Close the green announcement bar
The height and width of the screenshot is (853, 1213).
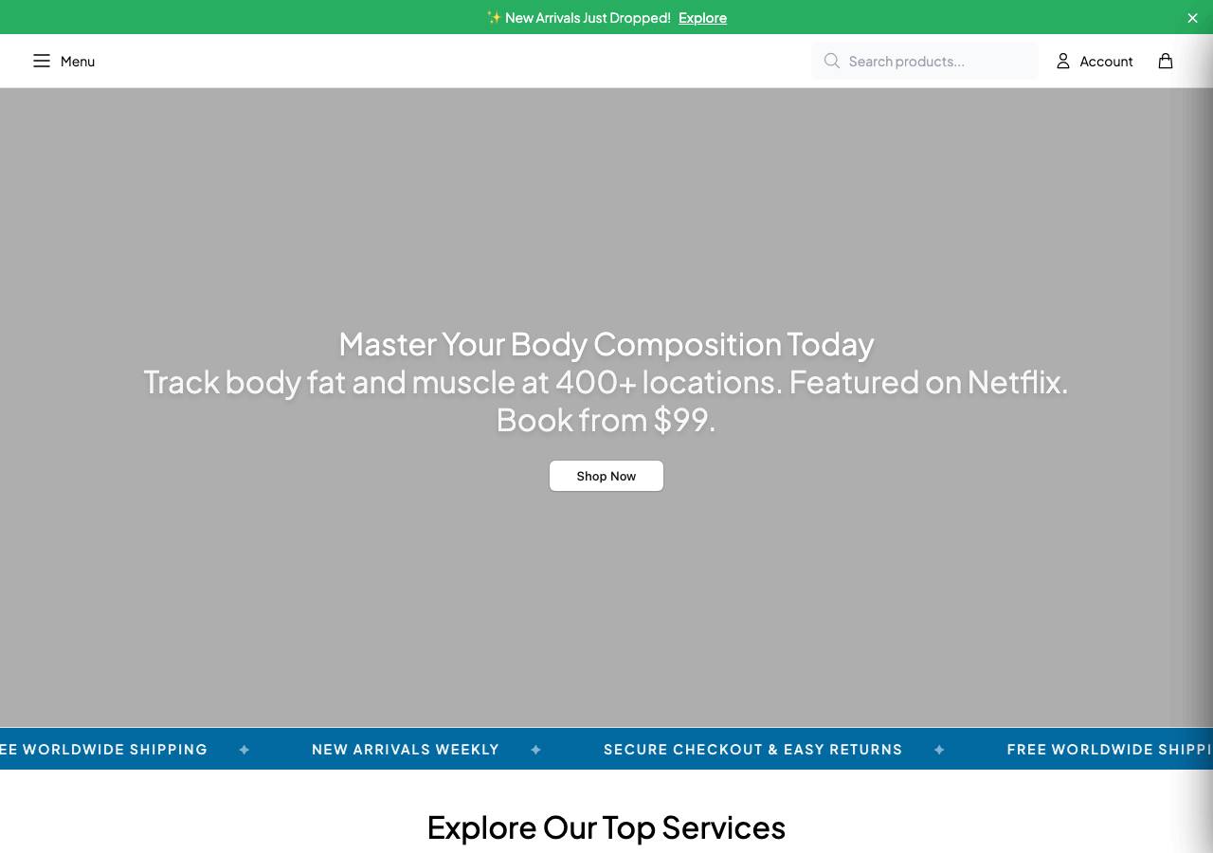point(1192,18)
